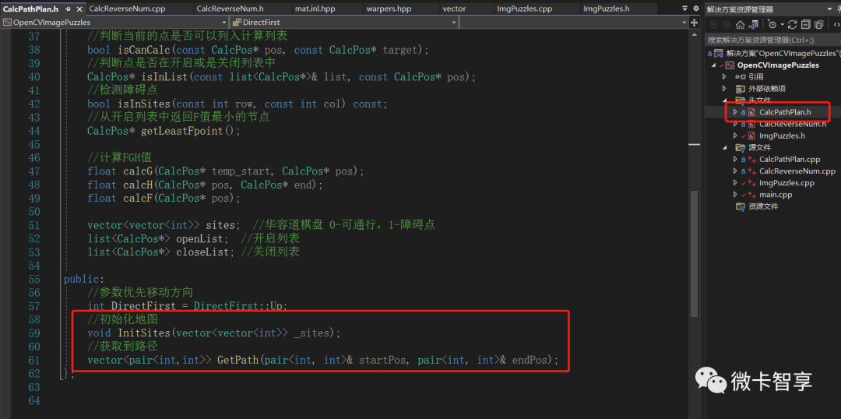
Task: Expand the CalcPathPlan.h tree item
Action: 735,112
